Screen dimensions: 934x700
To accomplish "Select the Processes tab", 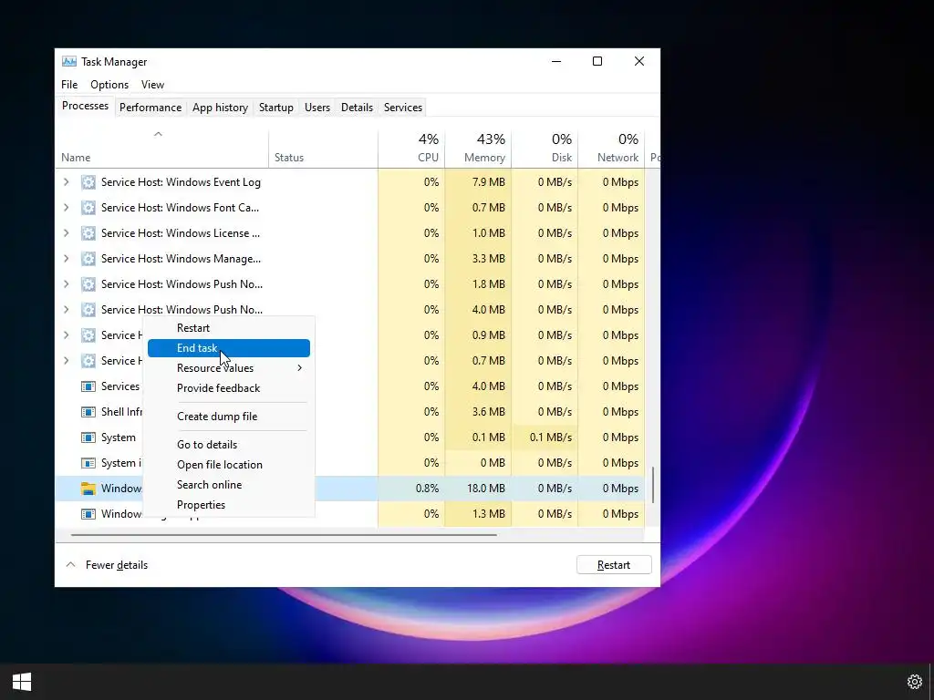I will point(85,106).
